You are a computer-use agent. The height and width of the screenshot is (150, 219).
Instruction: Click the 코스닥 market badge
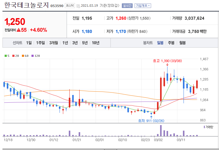[70, 6]
